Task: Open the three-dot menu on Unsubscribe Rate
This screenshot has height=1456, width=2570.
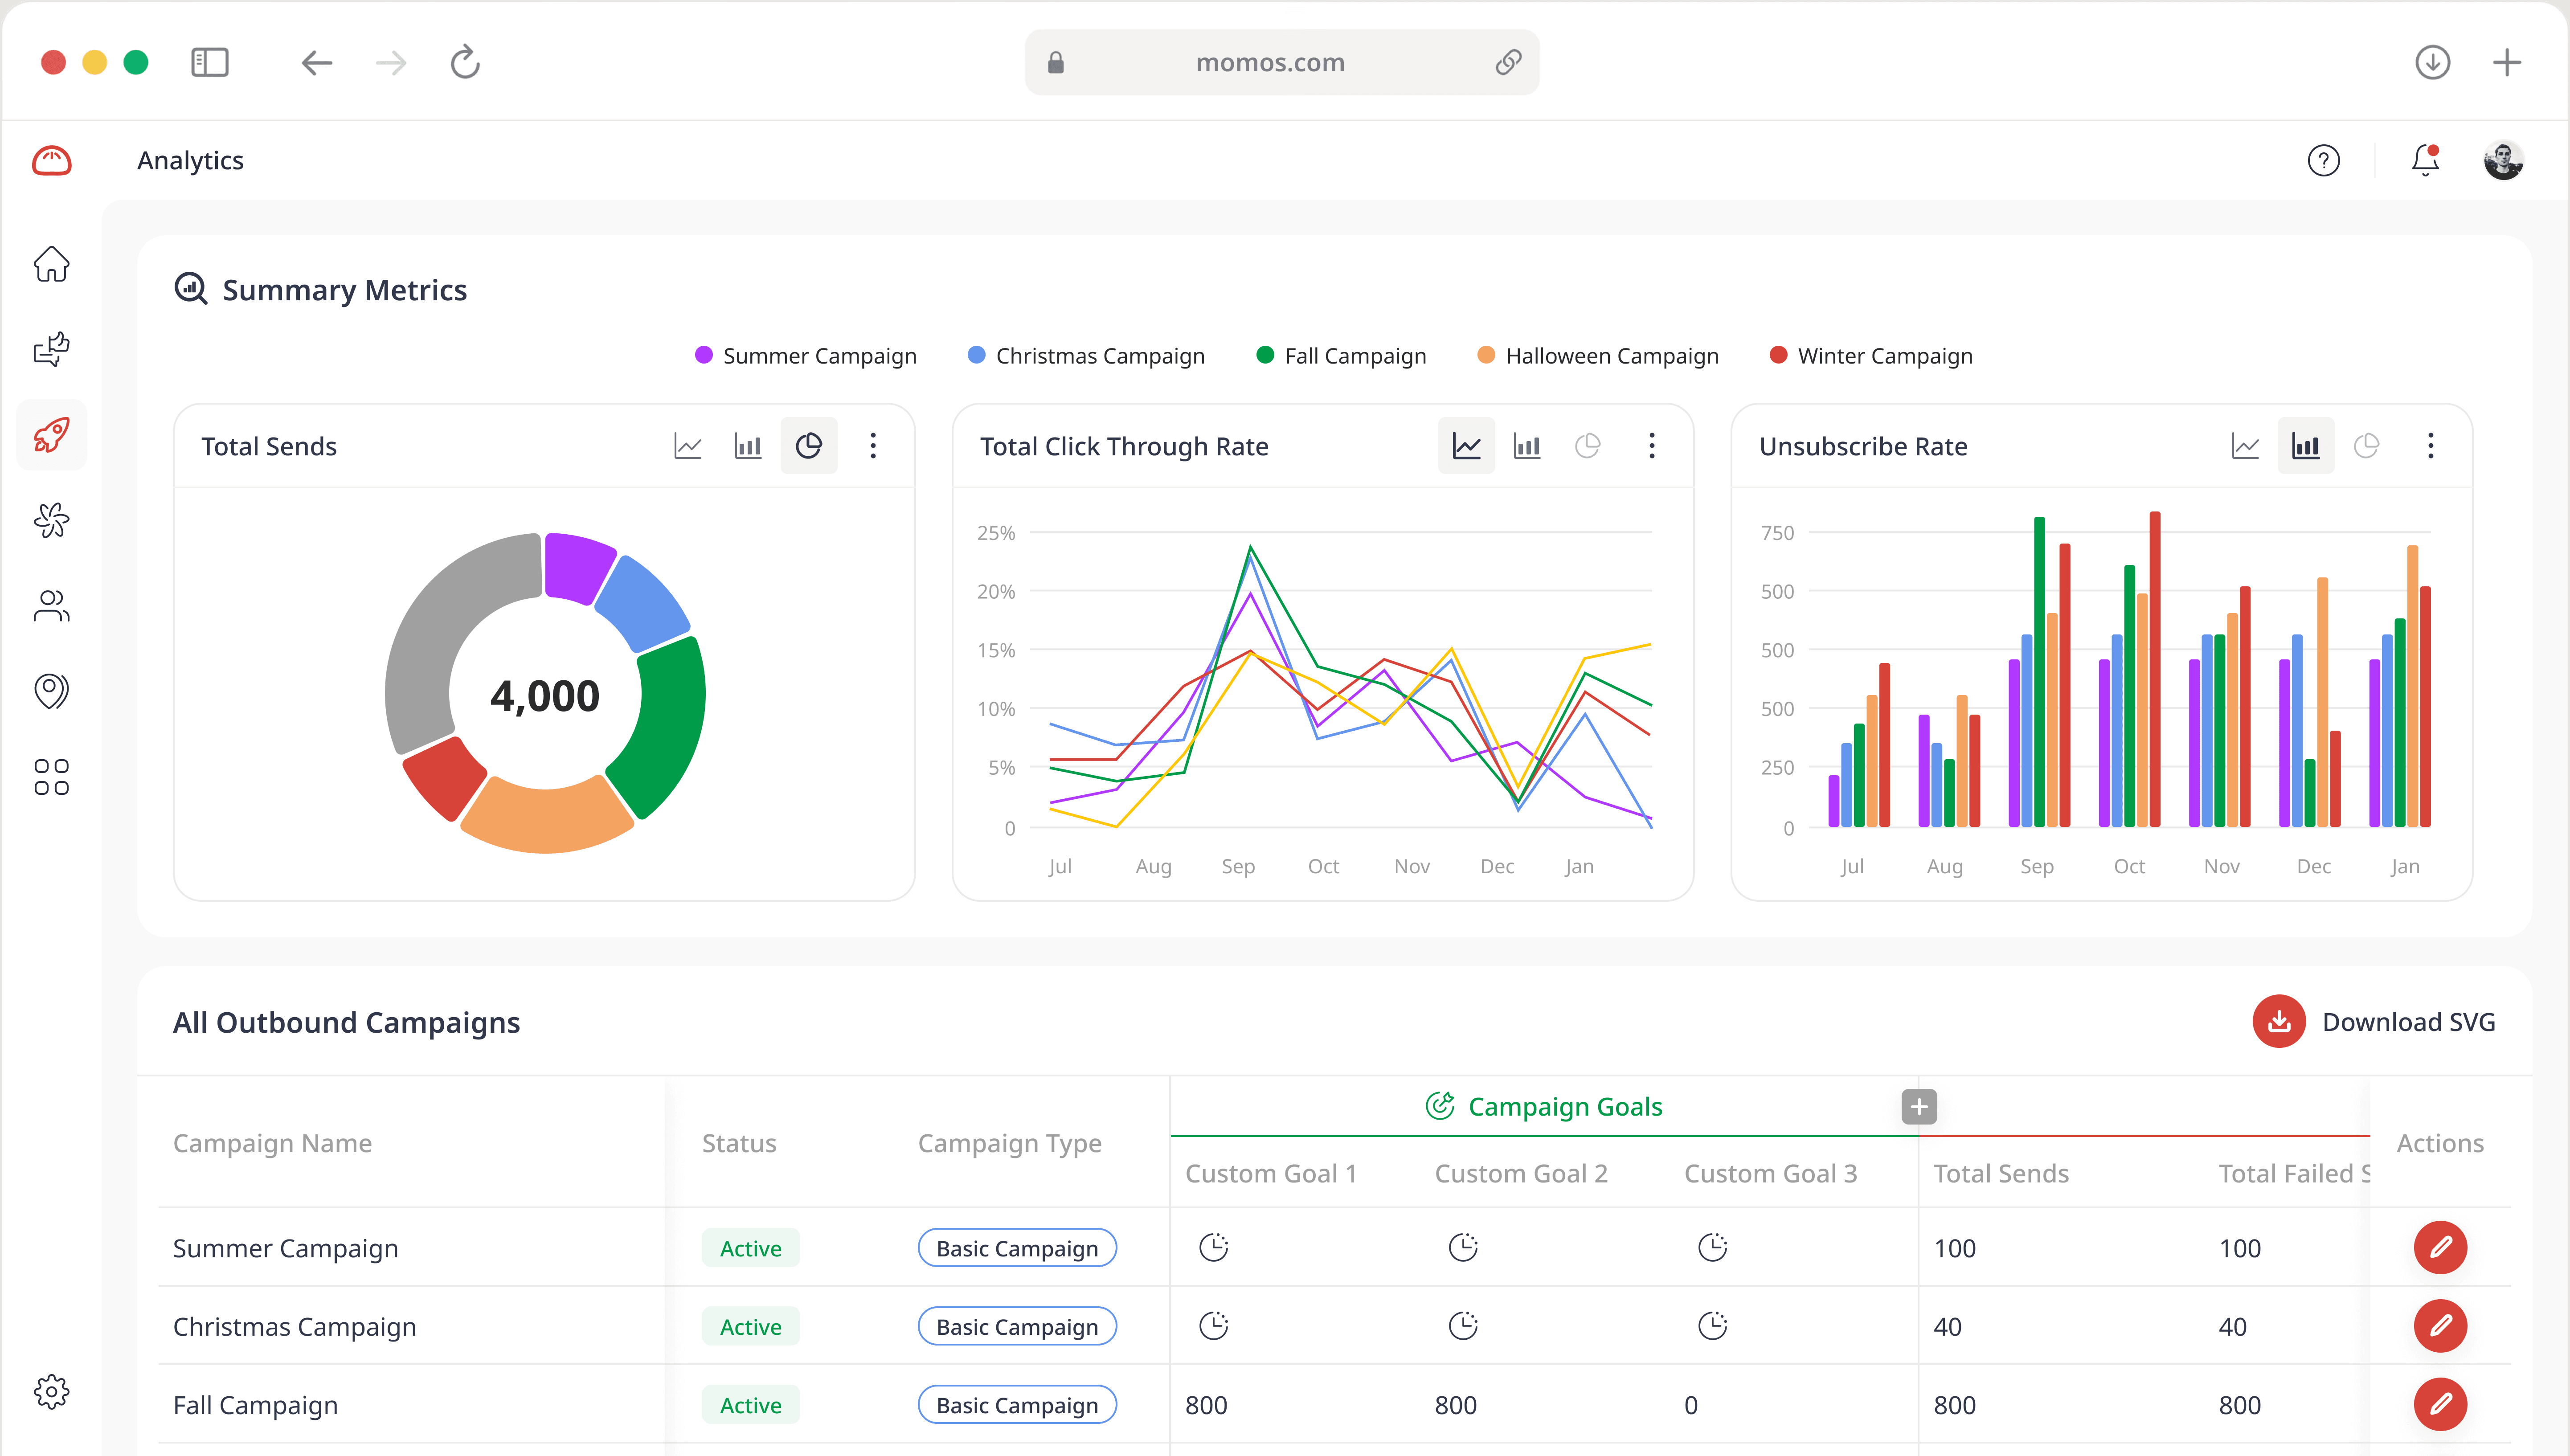Action: 2432,446
